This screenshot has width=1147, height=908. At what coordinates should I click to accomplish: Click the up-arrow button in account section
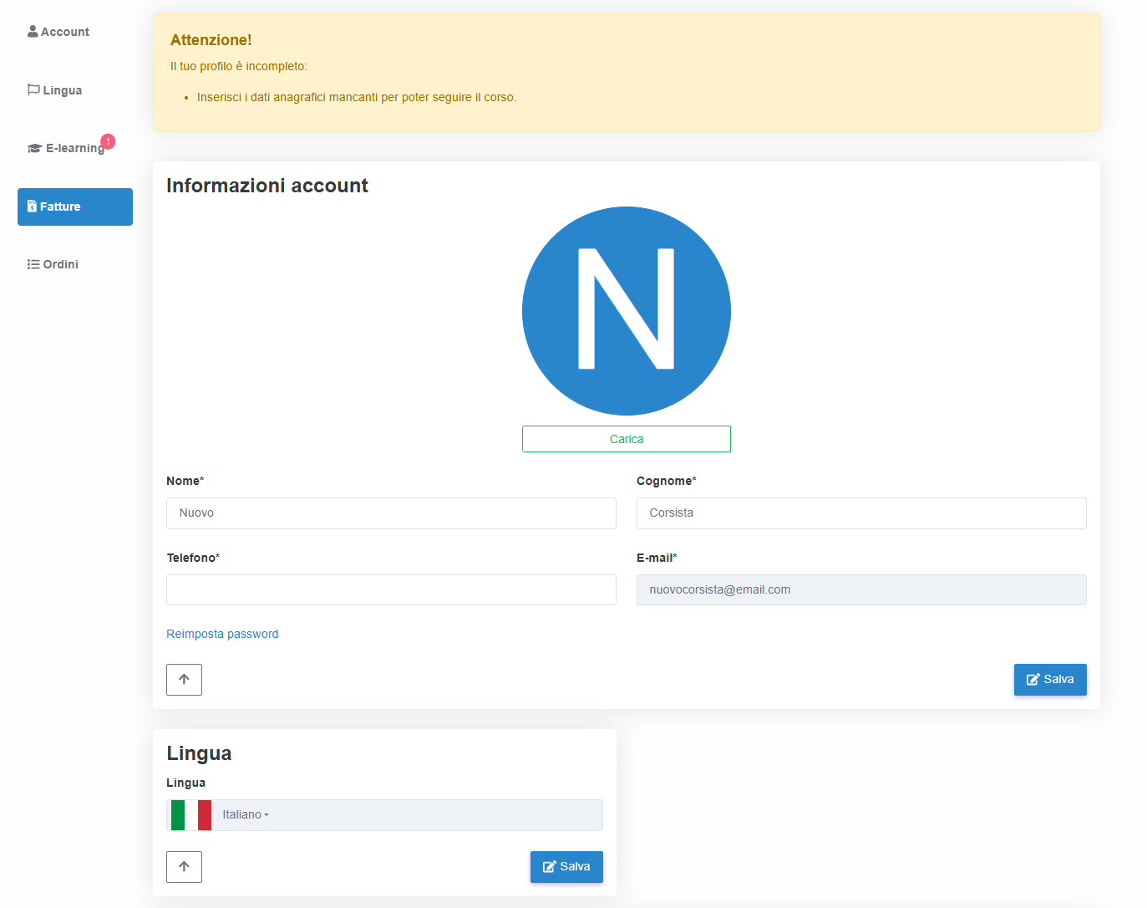click(x=184, y=680)
